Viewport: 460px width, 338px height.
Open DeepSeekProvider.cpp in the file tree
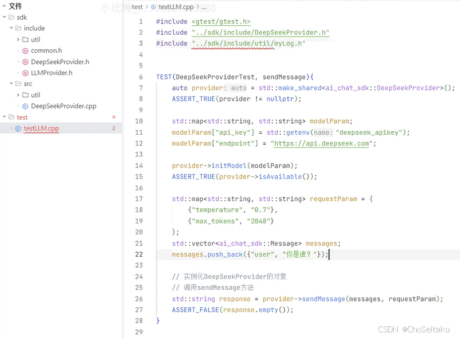pyautogui.click(x=64, y=106)
